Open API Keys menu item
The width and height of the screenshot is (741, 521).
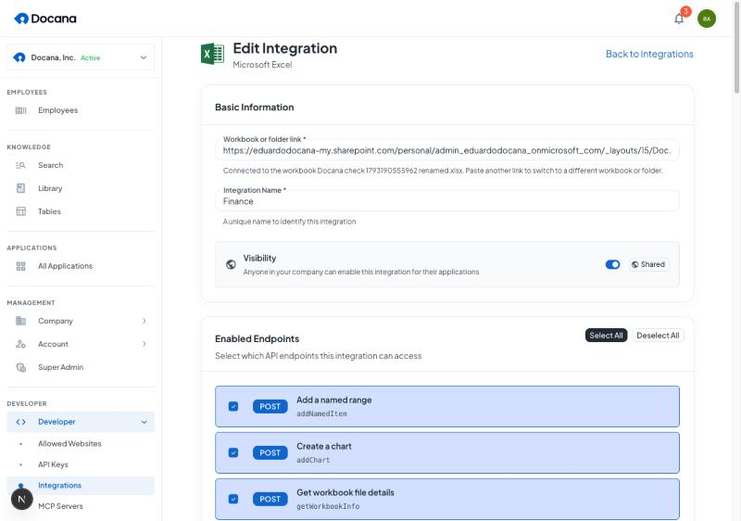(x=53, y=464)
